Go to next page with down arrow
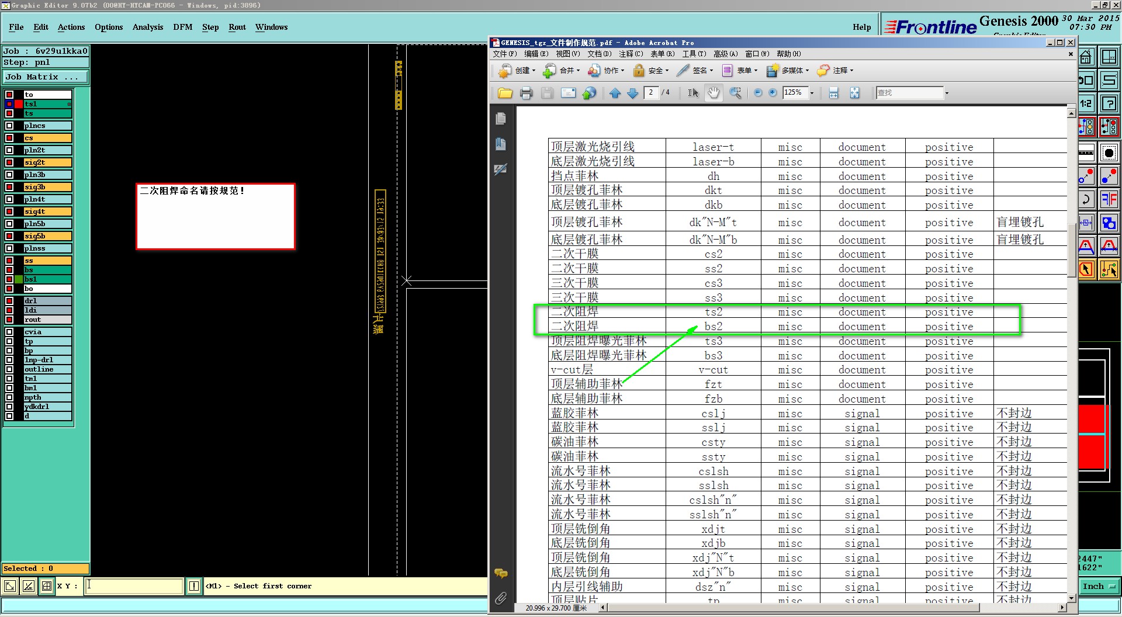 point(632,93)
